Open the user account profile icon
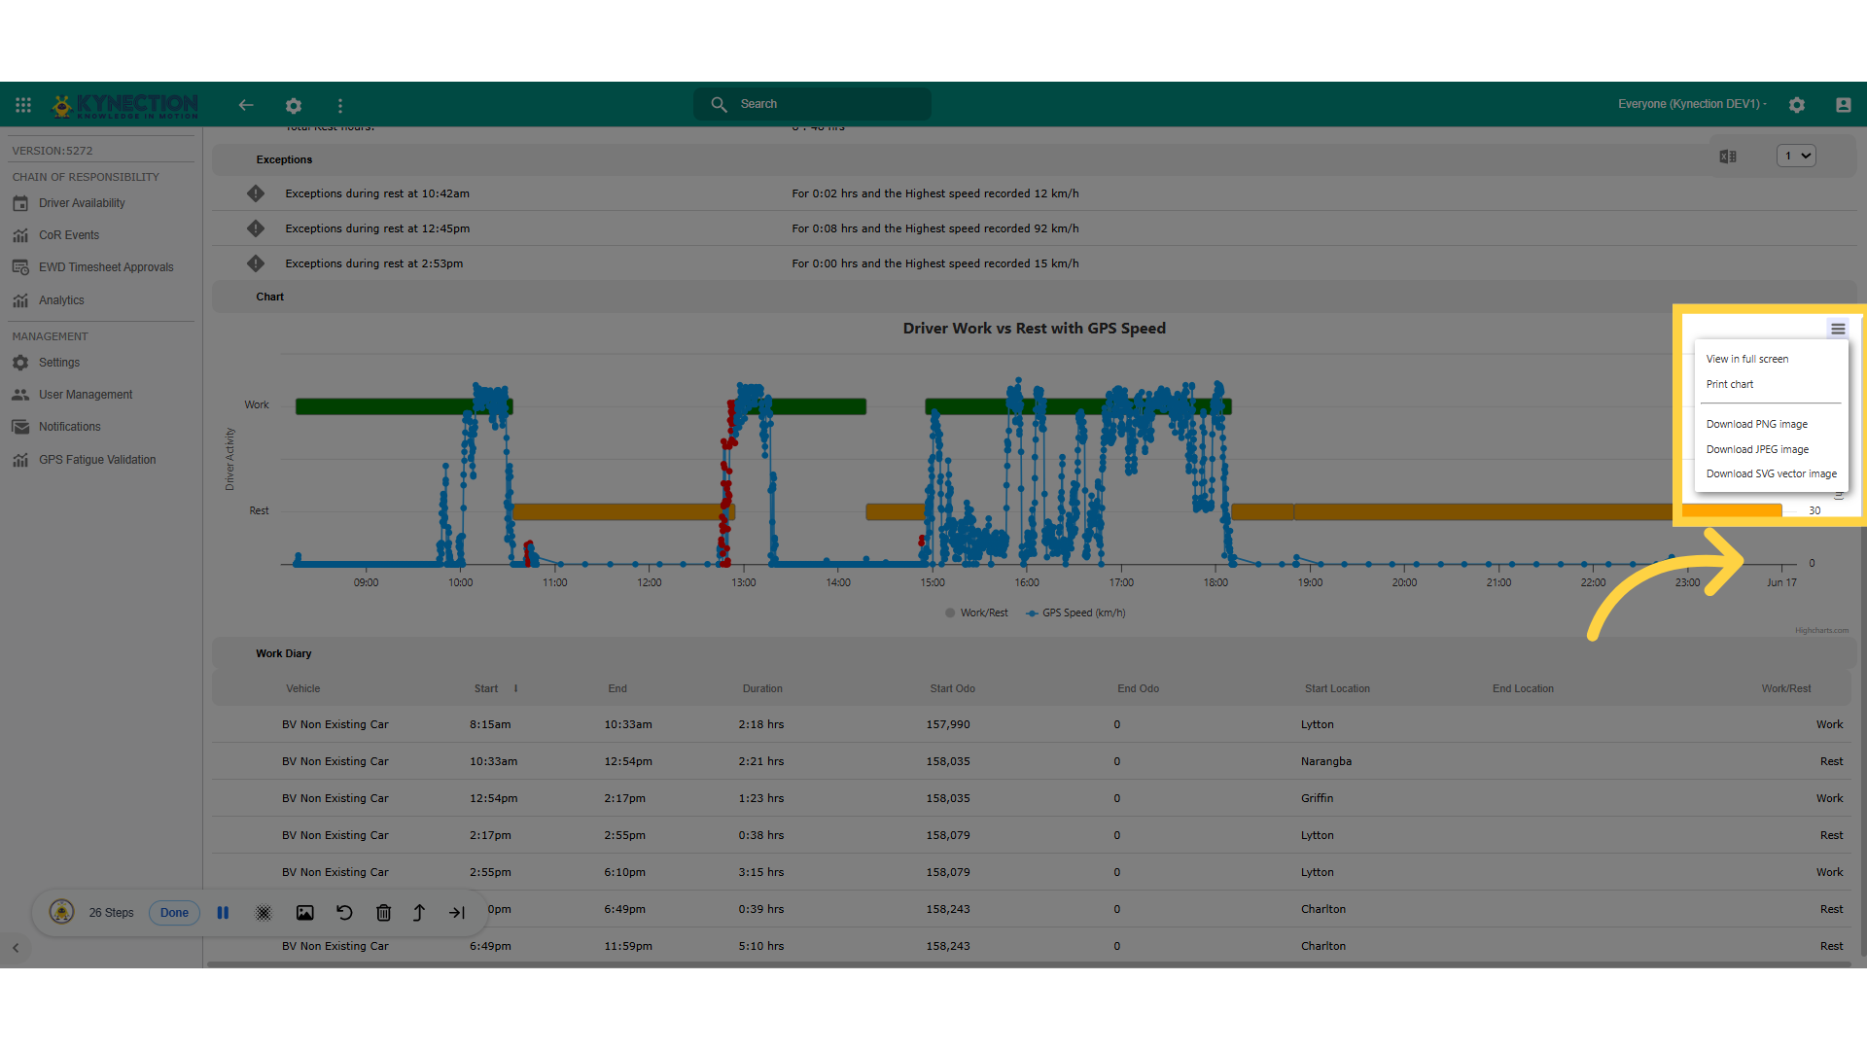 [1843, 105]
